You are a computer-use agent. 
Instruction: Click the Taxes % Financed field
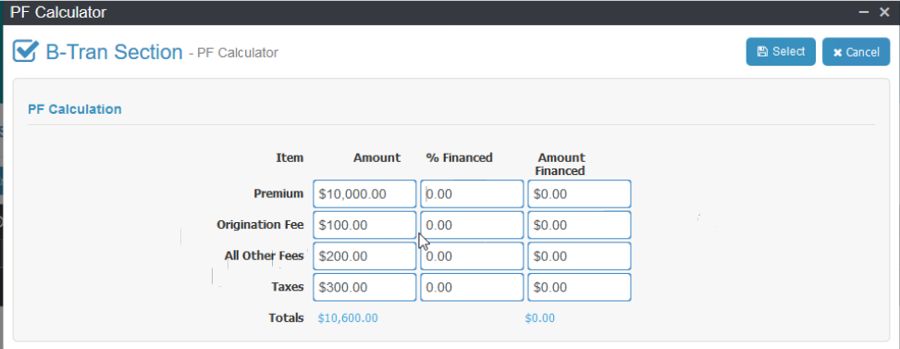[x=472, y=287]
